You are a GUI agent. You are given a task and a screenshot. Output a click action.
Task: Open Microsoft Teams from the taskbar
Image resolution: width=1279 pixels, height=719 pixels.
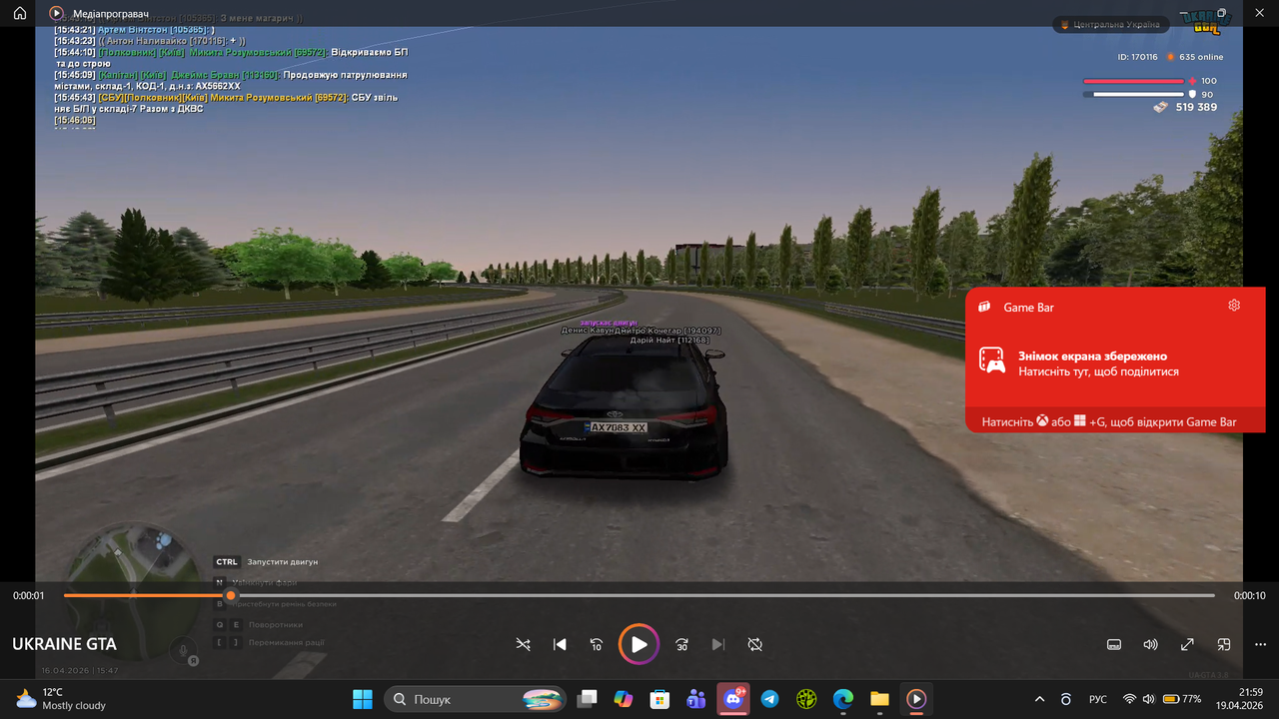pos(696,699)
